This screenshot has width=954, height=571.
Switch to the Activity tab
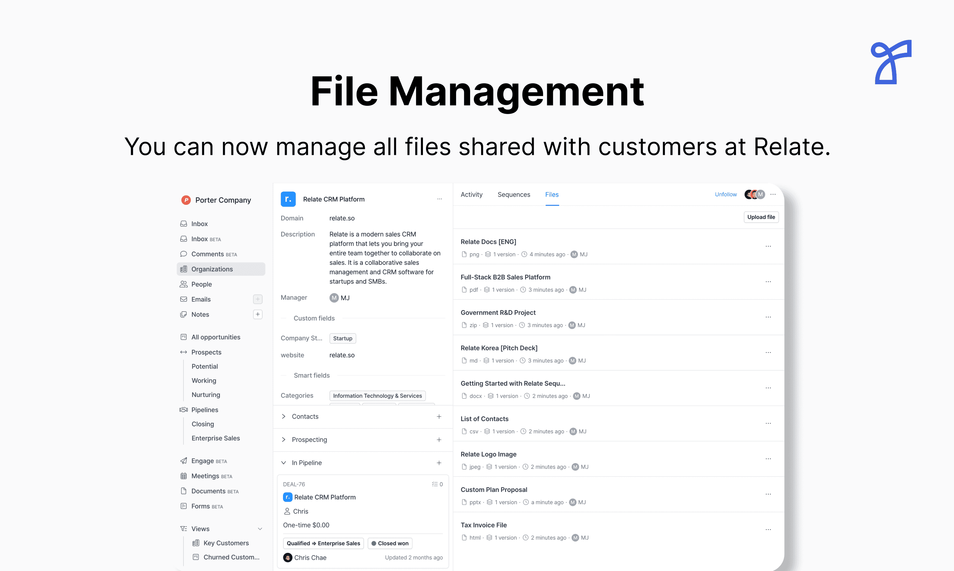point(471,194)
